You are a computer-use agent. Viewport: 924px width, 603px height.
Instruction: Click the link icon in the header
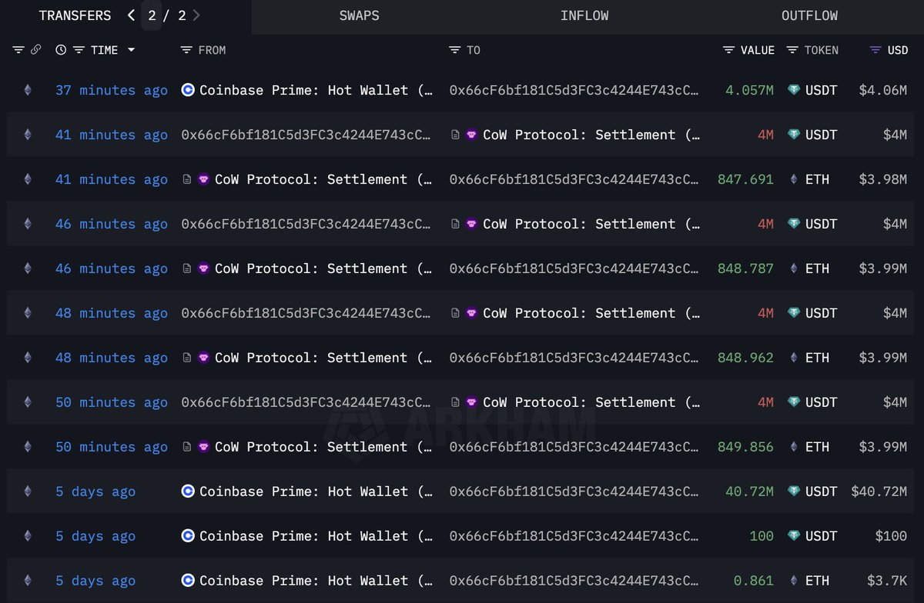35,50
